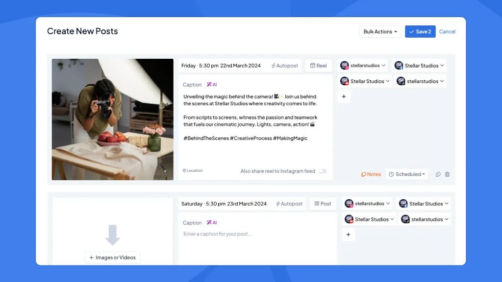Open AI caption tool on Saturday post
The width and height of the screenshot is (502, 282).
(212, 223)
